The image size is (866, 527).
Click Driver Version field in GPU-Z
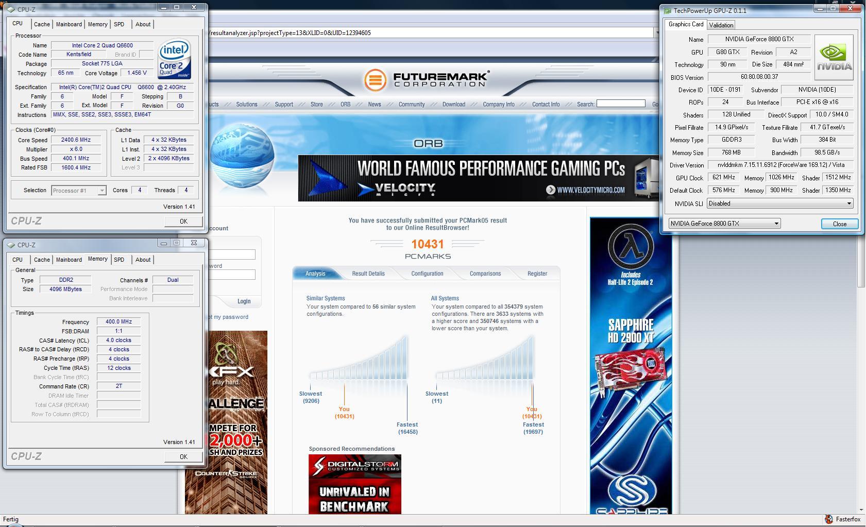point(780,165)
